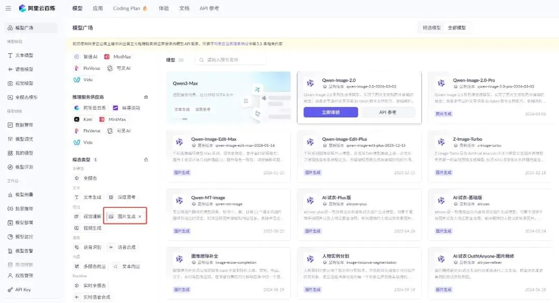Click the Qwen-MT-Image model icon
The width and height of the screenshot is (559, 303).
tap(179, 201)
